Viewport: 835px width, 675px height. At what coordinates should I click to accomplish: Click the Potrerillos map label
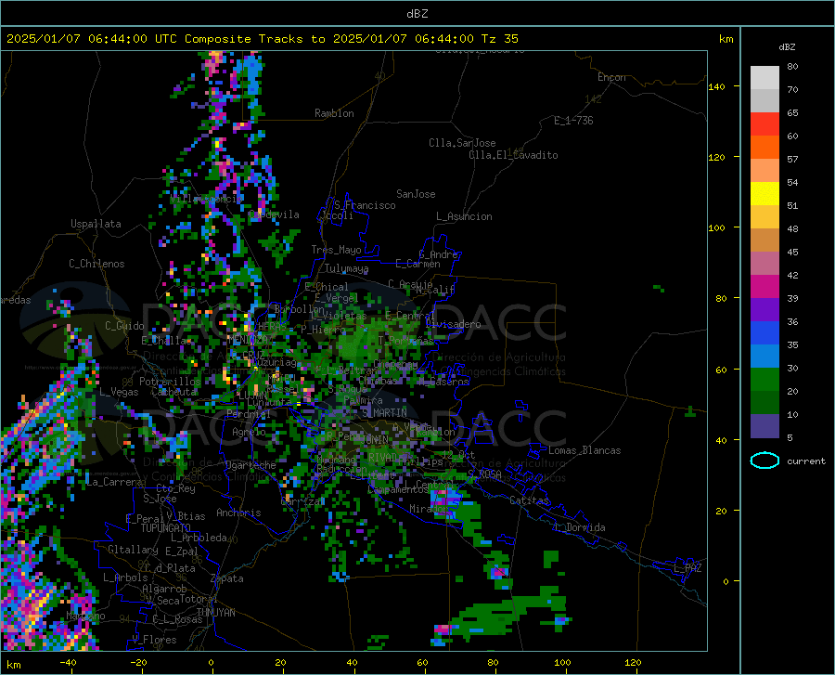(170, 382)
